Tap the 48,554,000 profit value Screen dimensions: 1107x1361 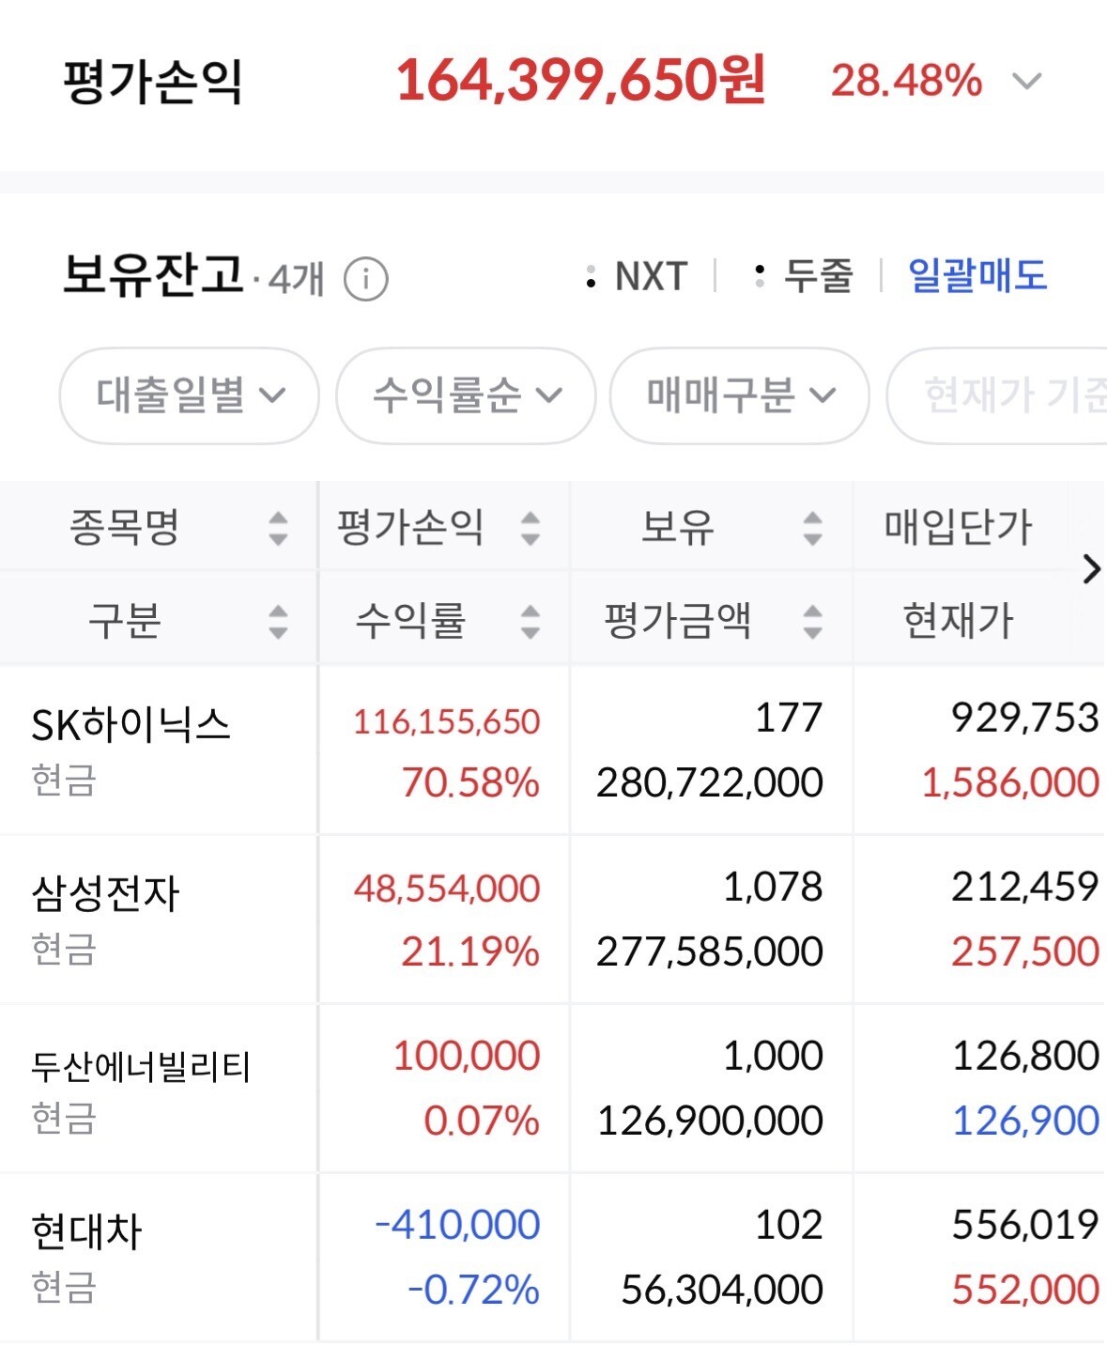pyautogui.click(x=447, y=889)
